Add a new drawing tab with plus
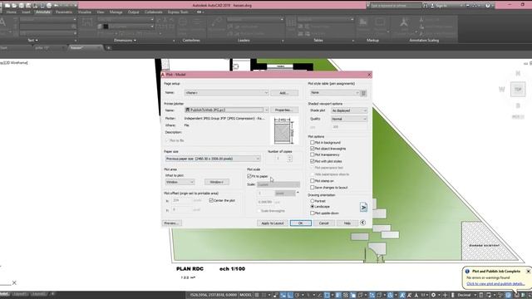The height and width of the screenshot is (299, 532). (109, 48)
